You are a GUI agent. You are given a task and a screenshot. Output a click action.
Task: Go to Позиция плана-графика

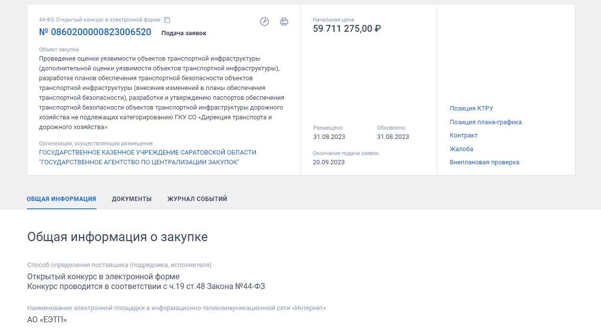pyautogui.click(x=485, y=122)
